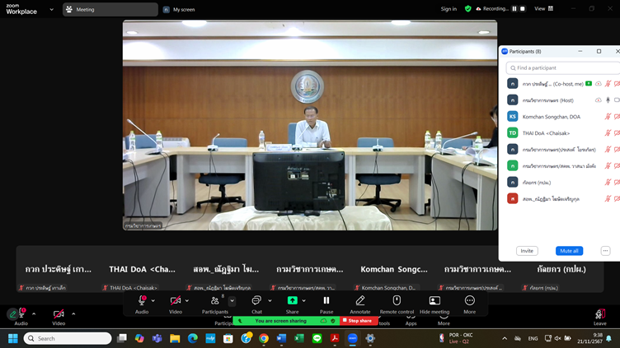Click the green Share icon in toolbar
620x348 pixels.
292,300
